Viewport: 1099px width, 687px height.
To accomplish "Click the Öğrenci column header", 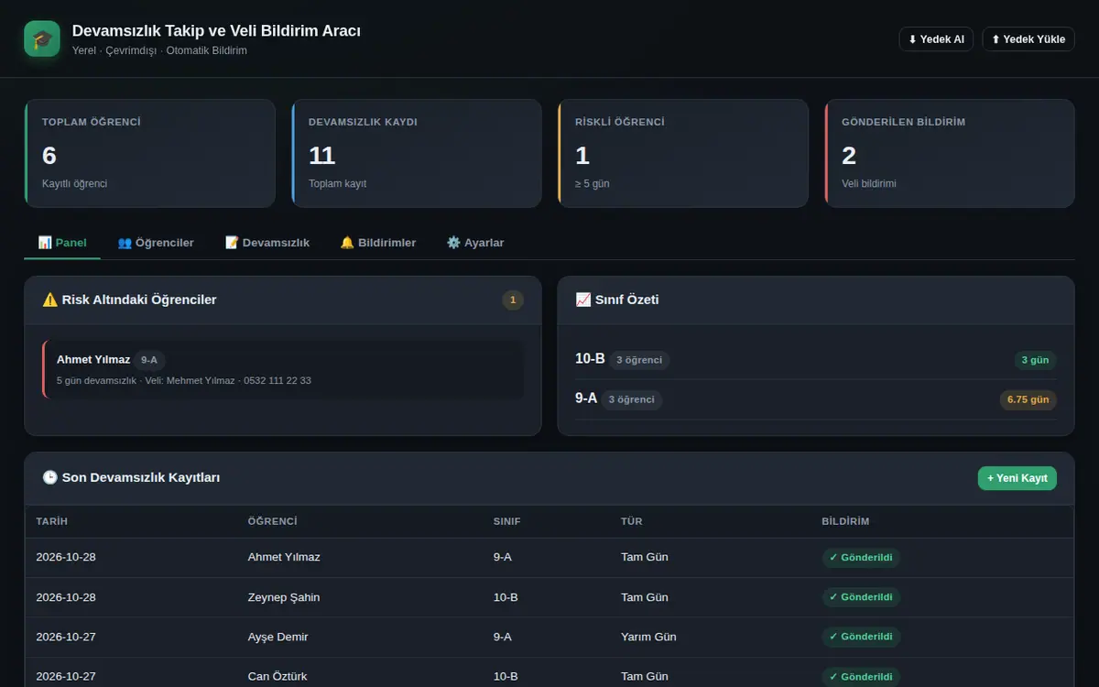I will tap(273, 521).
